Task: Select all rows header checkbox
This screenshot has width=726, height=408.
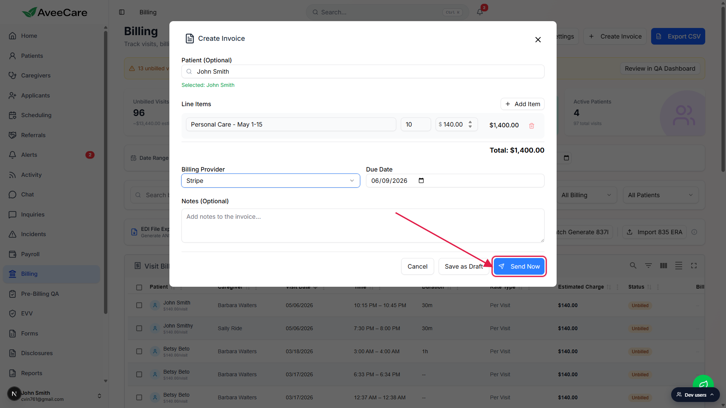Action: pyautogui.click(x=139, y=287)
